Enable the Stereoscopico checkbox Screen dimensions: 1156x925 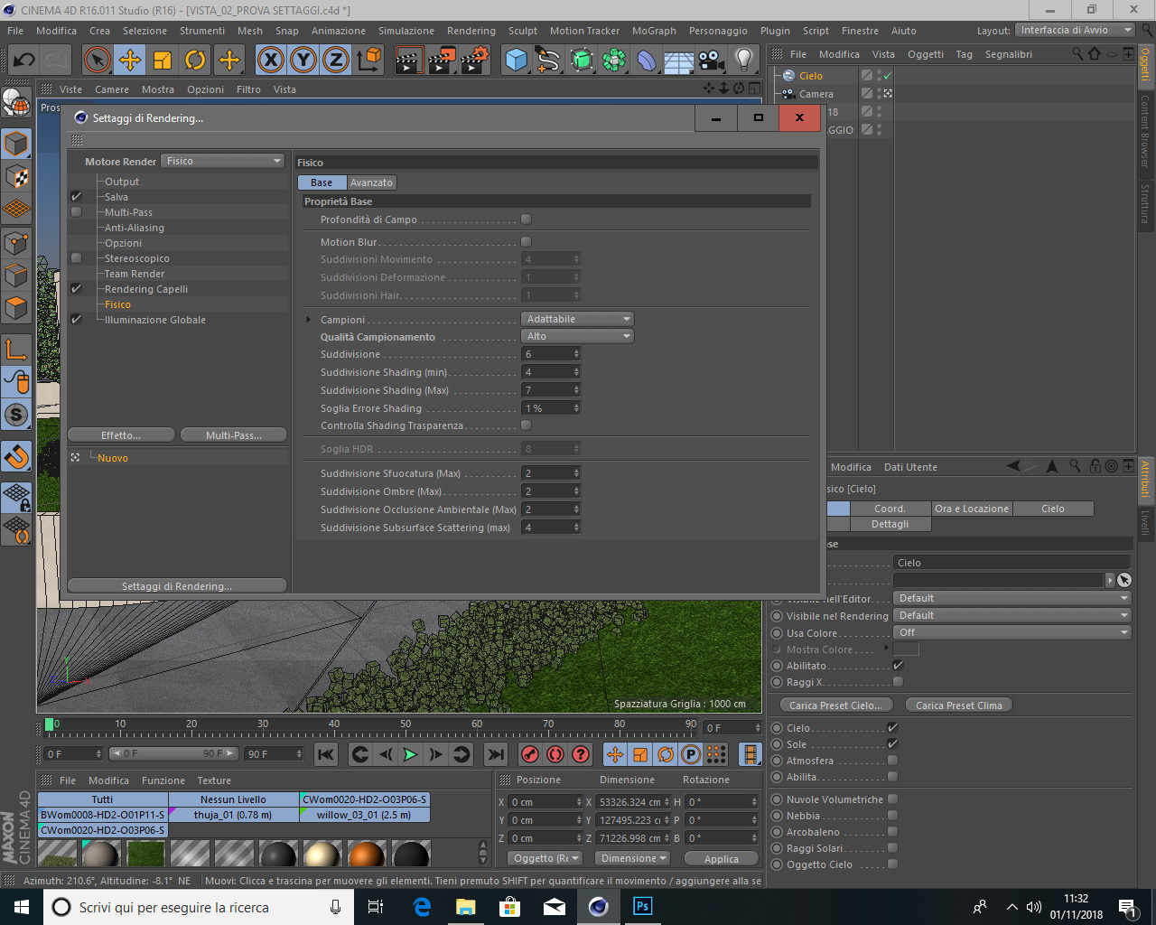(76, 258)
